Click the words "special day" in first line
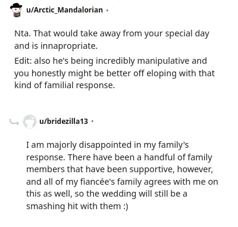 187,33
